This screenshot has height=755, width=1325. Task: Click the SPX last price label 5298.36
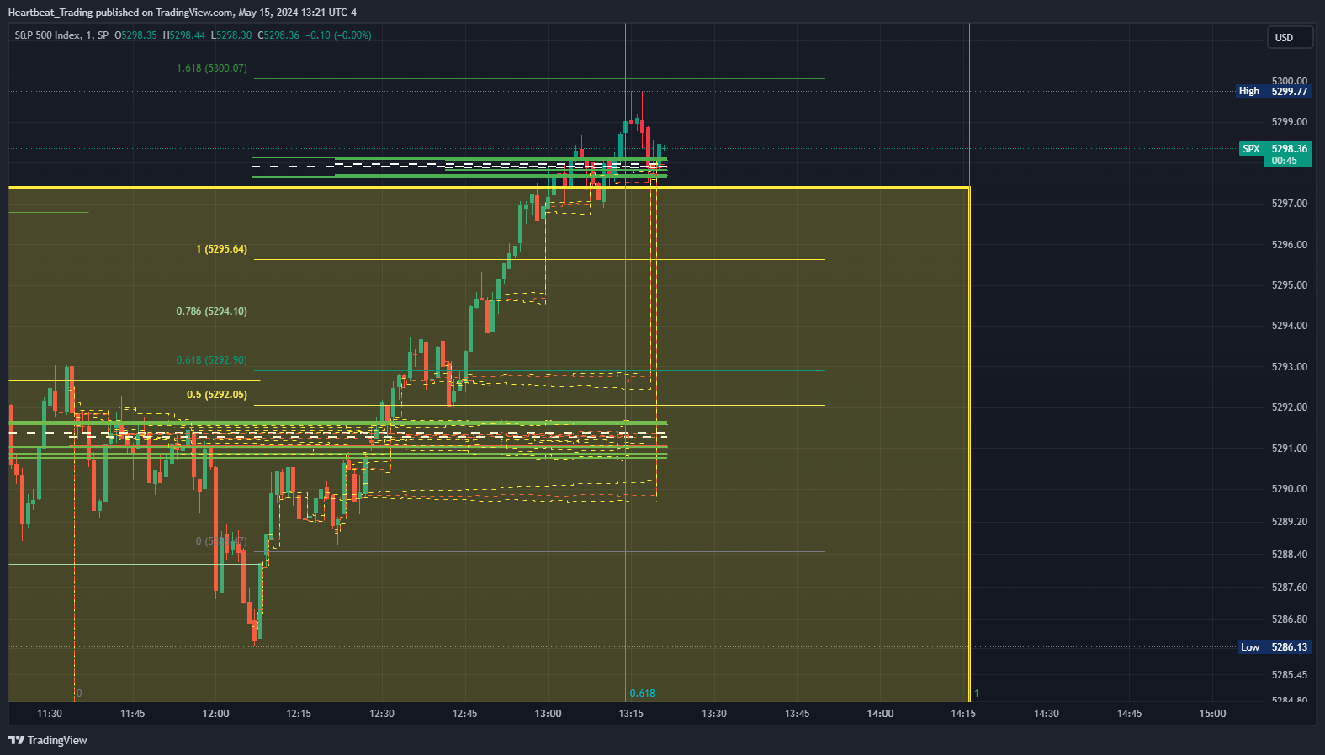pyautogui.click(x=1276, y=149)
